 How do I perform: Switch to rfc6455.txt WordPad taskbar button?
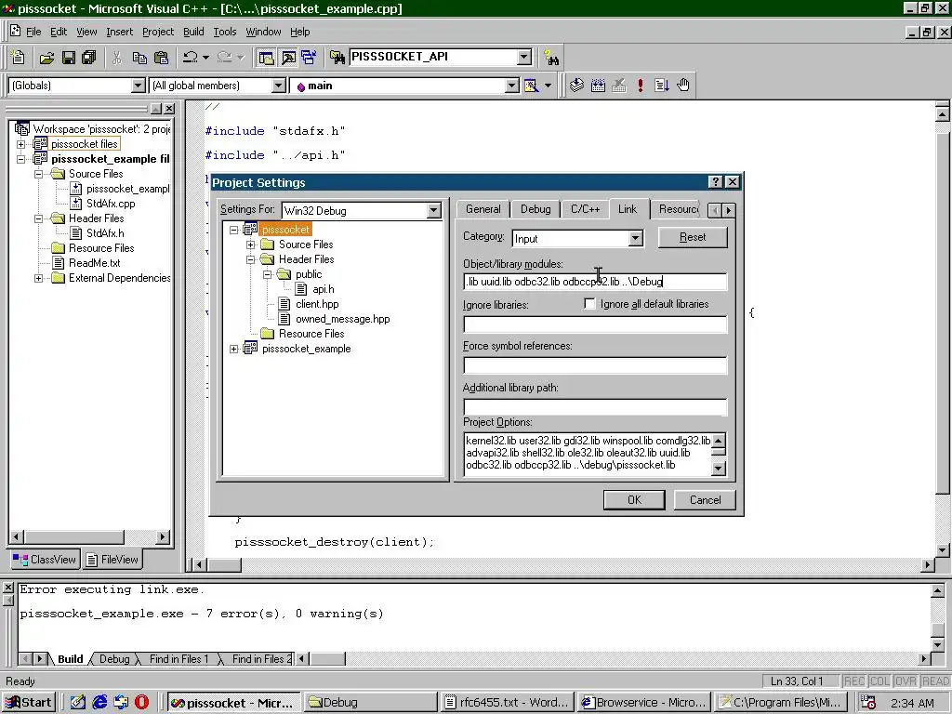pyautogui.click(x=507, y=703)
